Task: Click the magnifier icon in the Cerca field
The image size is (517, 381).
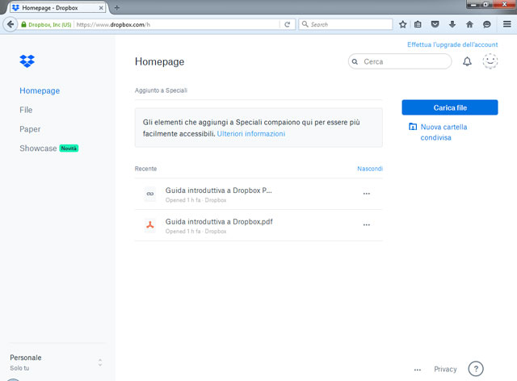Action: point(355,61)
